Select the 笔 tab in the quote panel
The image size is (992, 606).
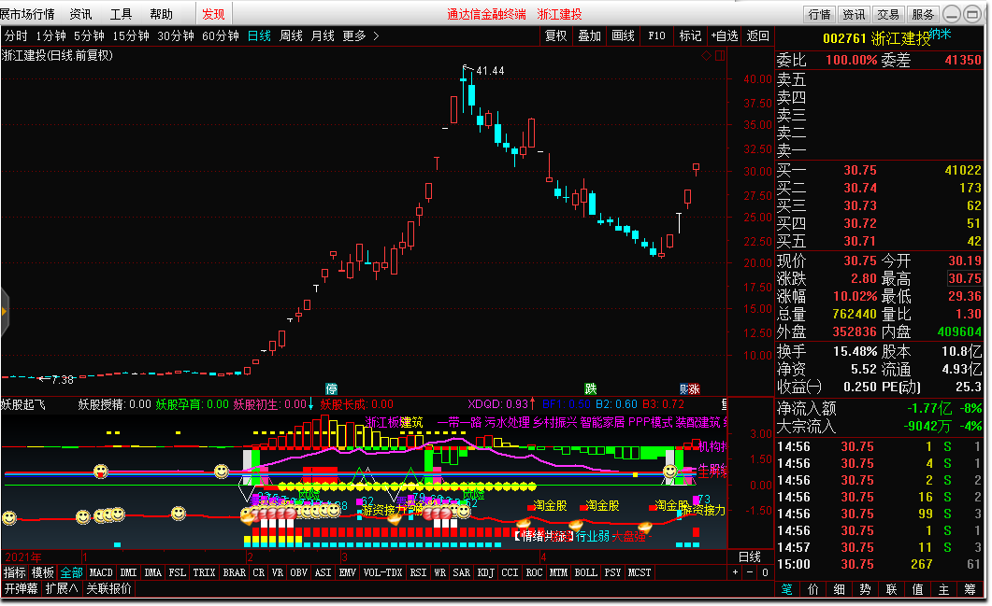787,589
